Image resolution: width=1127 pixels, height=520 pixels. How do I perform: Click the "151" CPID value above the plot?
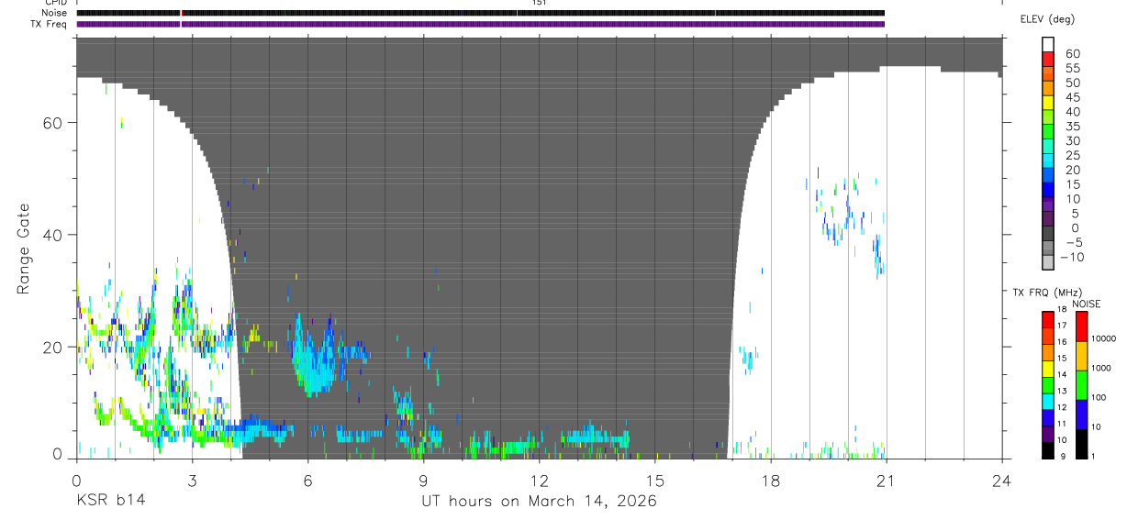click(x=539, y=3)
